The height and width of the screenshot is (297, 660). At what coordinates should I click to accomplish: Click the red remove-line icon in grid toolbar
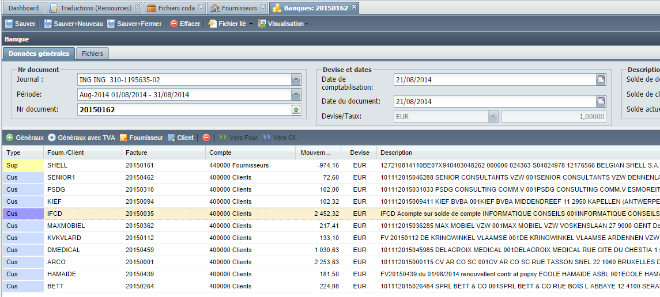[x=206, y=138]
